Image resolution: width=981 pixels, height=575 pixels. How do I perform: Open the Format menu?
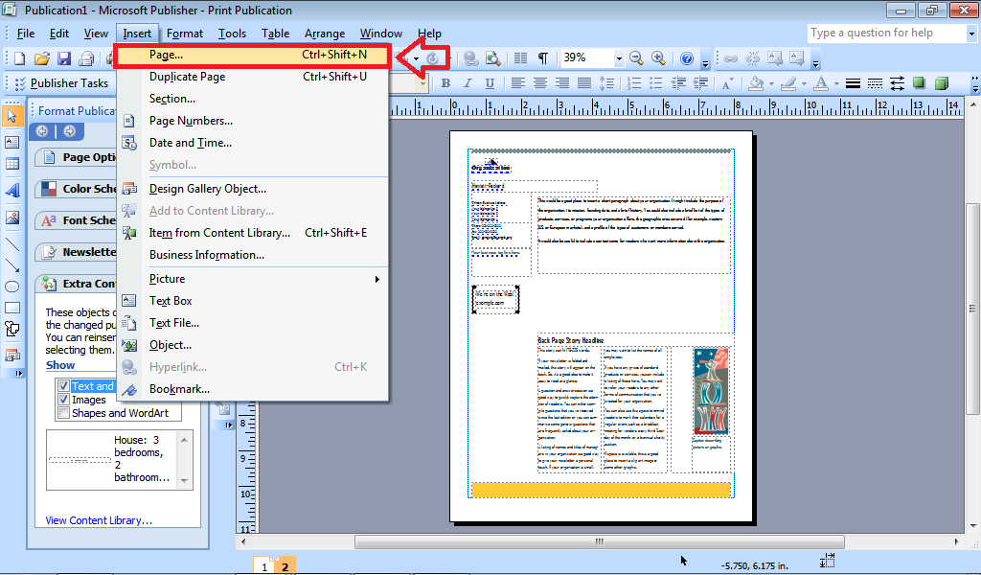(184, 33)
